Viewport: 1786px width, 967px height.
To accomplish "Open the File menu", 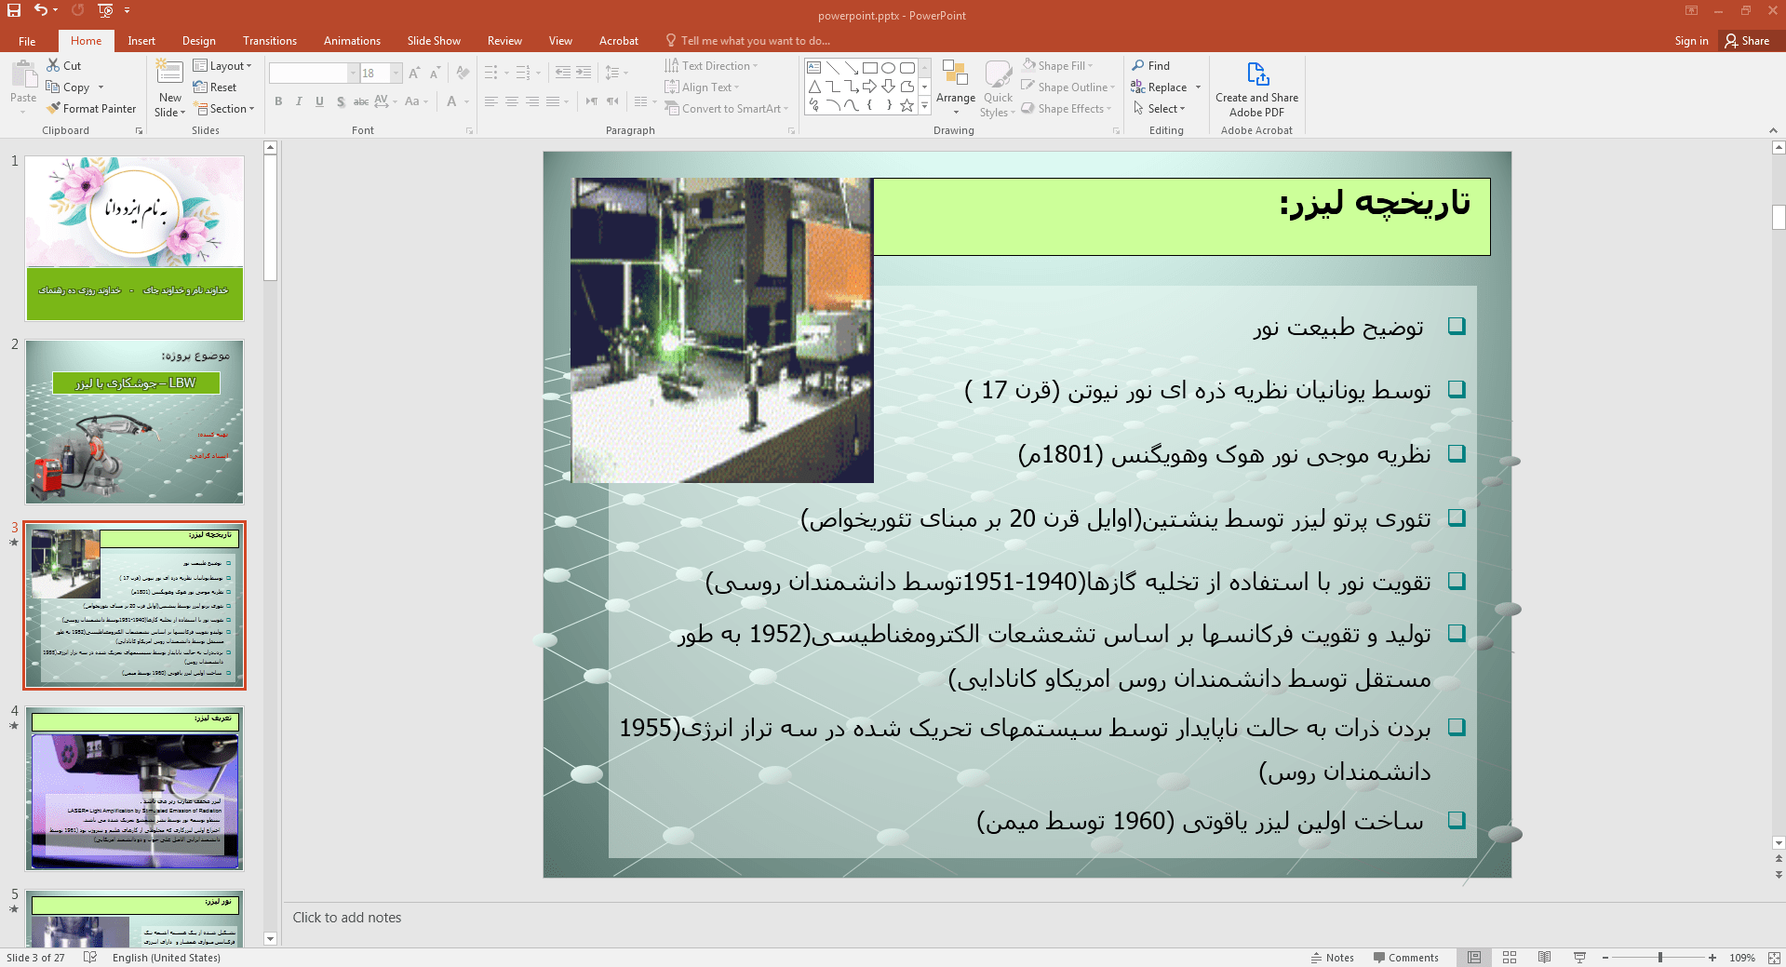I will (27, 41).
